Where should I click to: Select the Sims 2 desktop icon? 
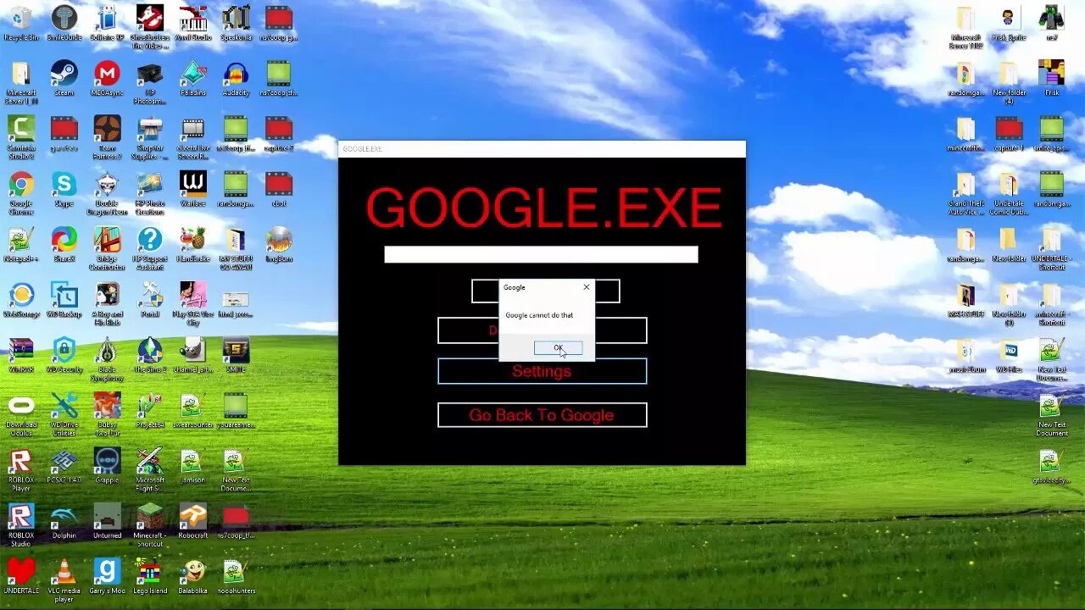(150, 356)
